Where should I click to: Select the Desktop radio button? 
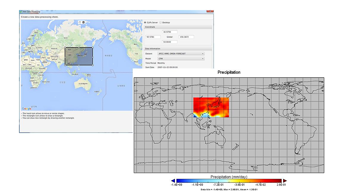[161, 22]
